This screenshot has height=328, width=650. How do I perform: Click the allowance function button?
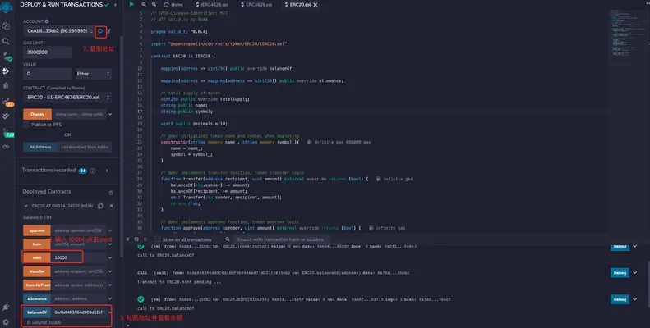coord(37,298)
